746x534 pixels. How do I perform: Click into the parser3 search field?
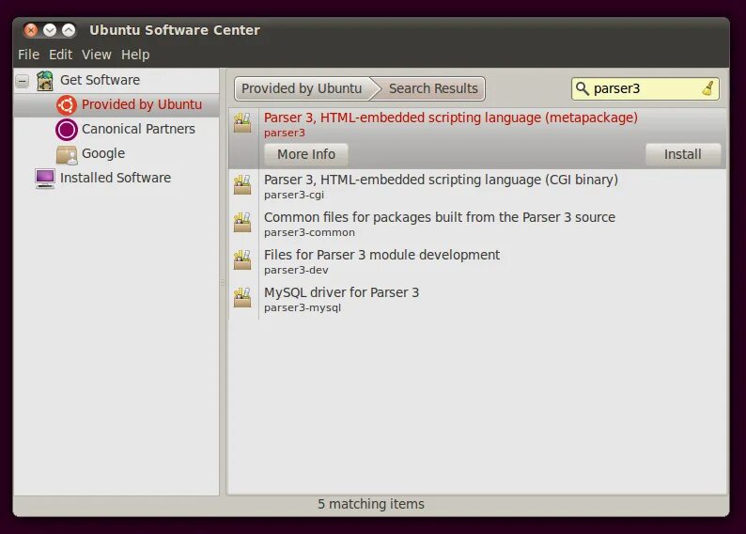coord(645,88)
